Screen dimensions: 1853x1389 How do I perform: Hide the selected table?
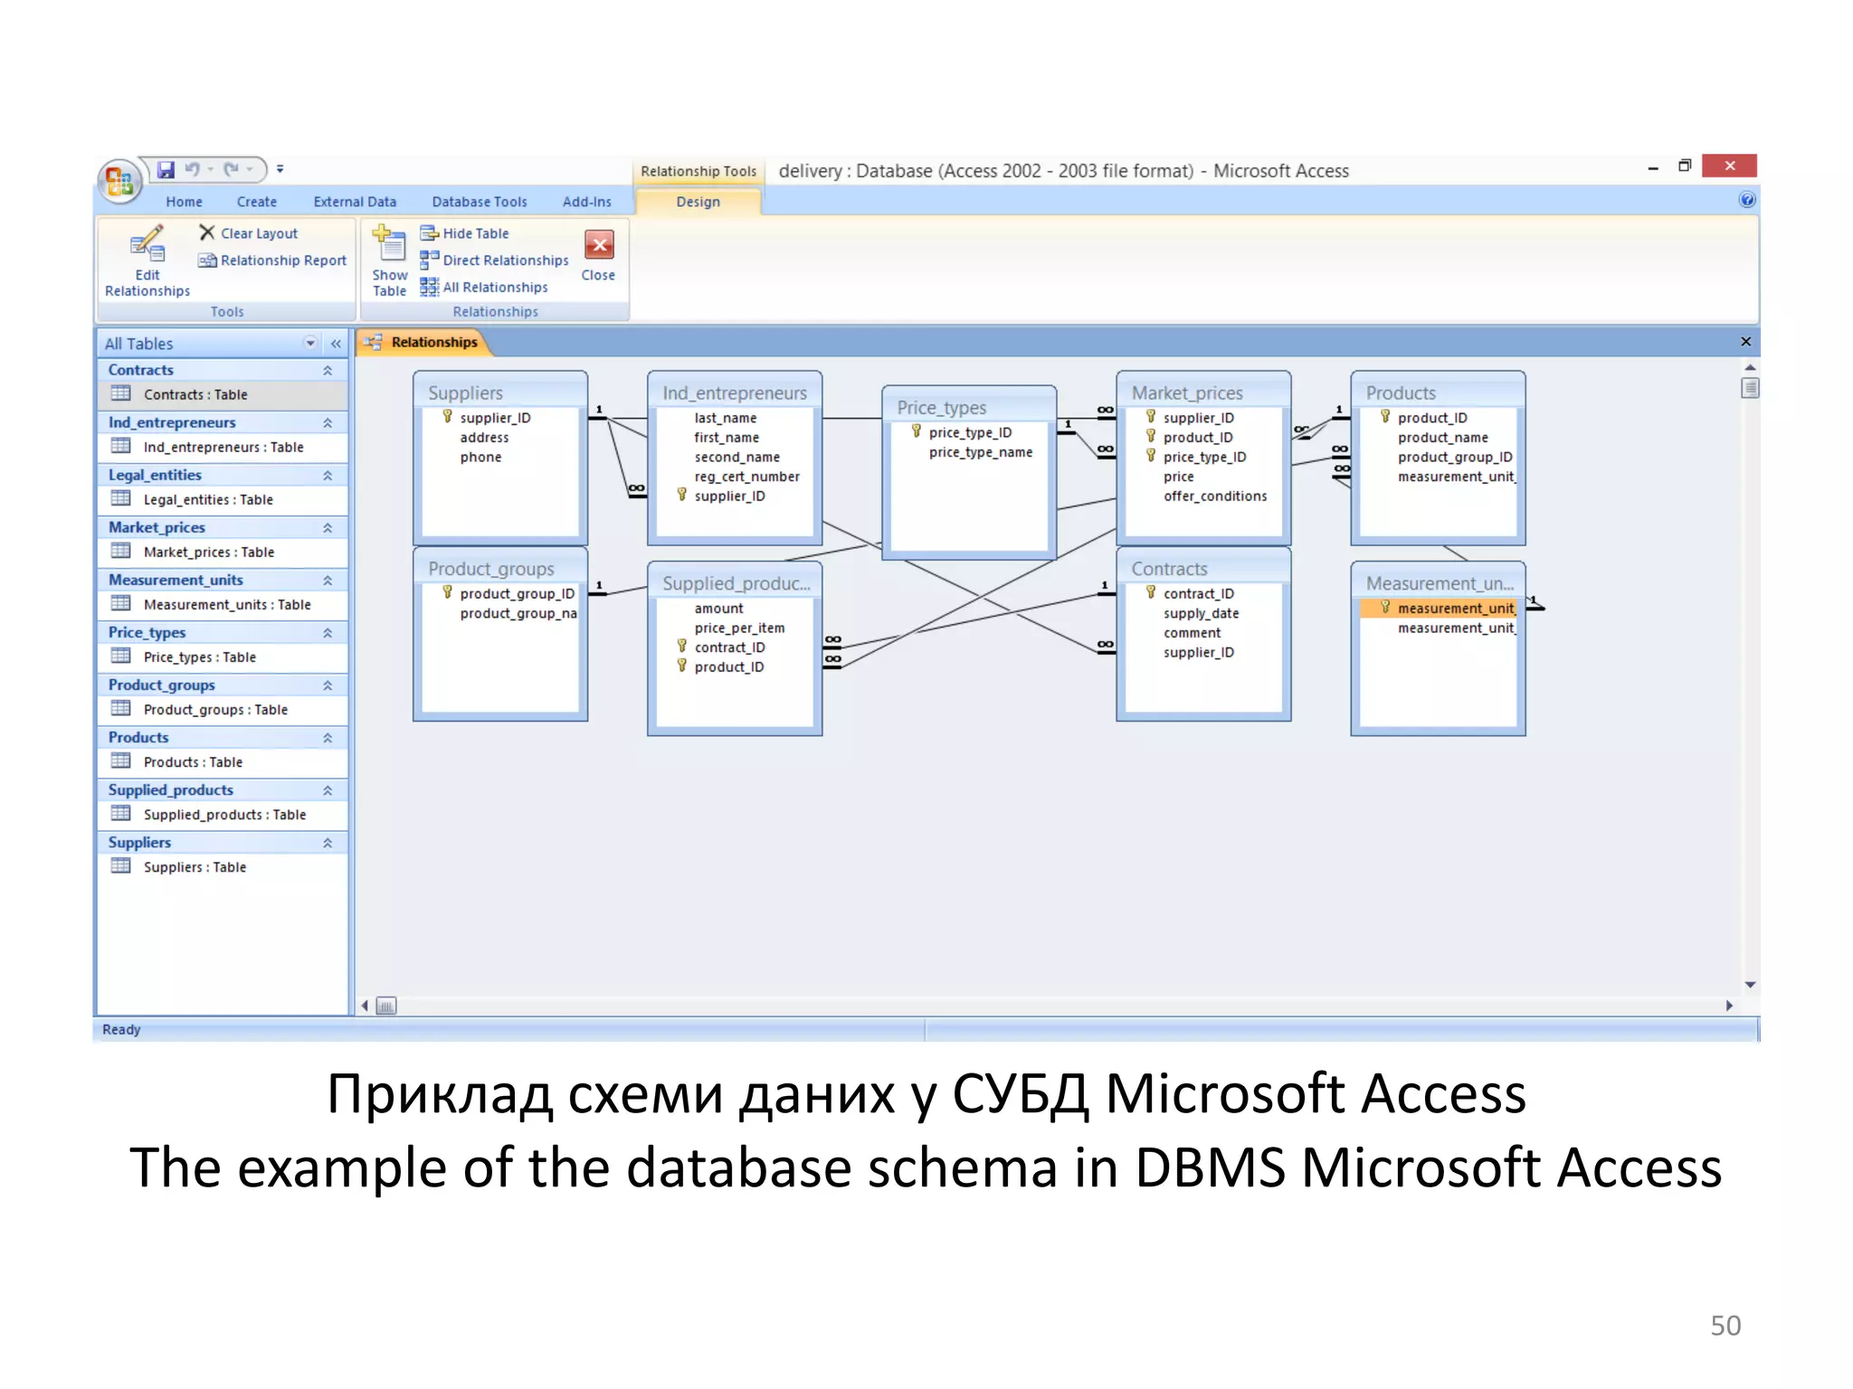464,233
